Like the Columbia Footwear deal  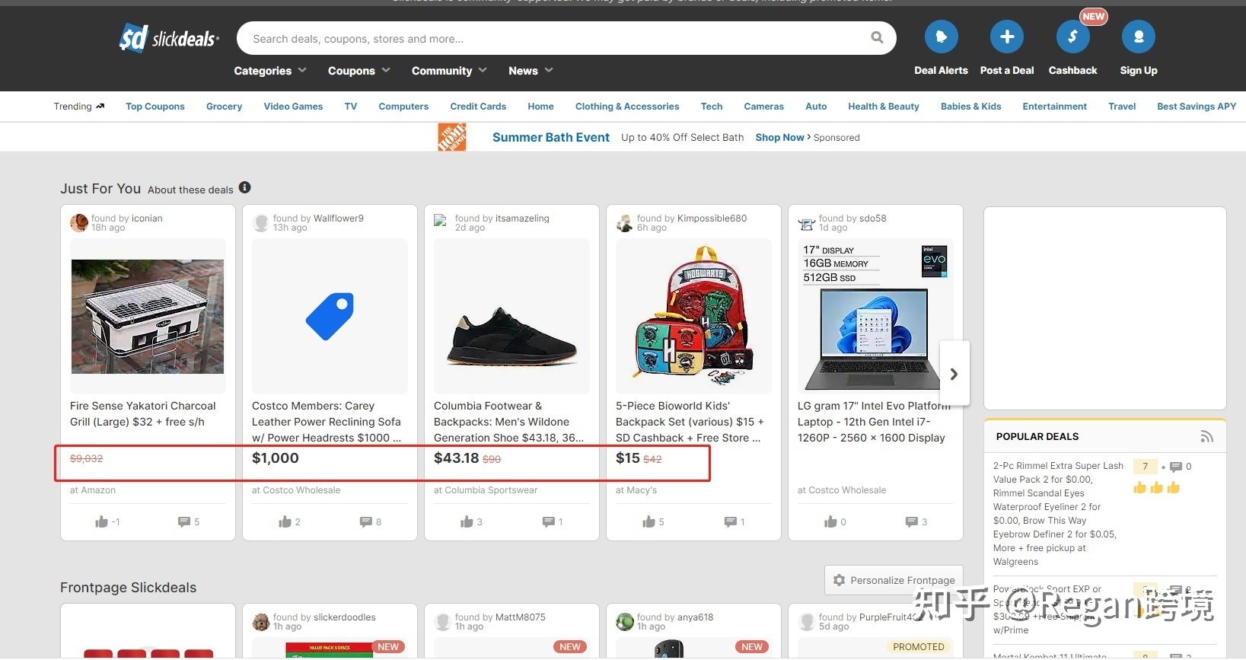point(467,521)
